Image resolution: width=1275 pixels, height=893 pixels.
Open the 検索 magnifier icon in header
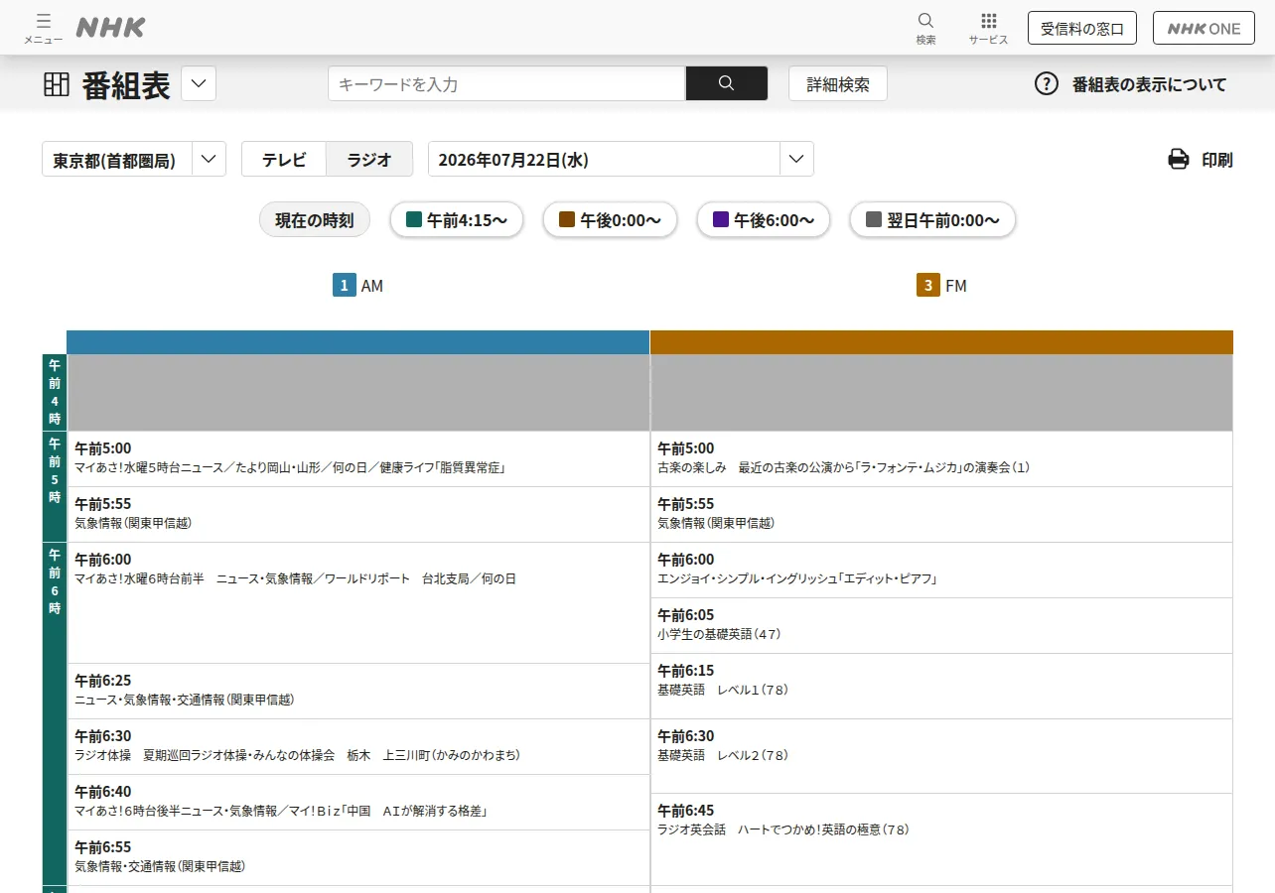(x=925, y=28)
